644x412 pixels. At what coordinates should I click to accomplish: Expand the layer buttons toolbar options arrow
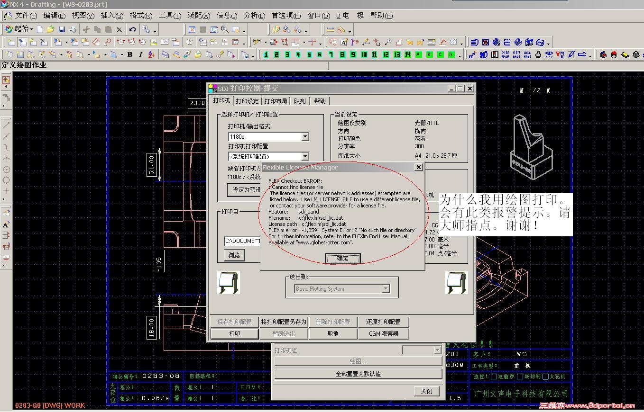coord(460,56)
